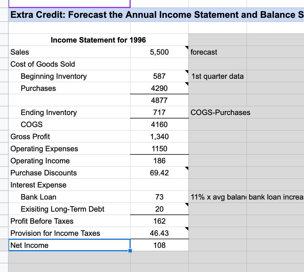The height and width of the screenshot is (272, 304).
Task: Select the COGS-Purchases note cell
Action: (218, 112)
